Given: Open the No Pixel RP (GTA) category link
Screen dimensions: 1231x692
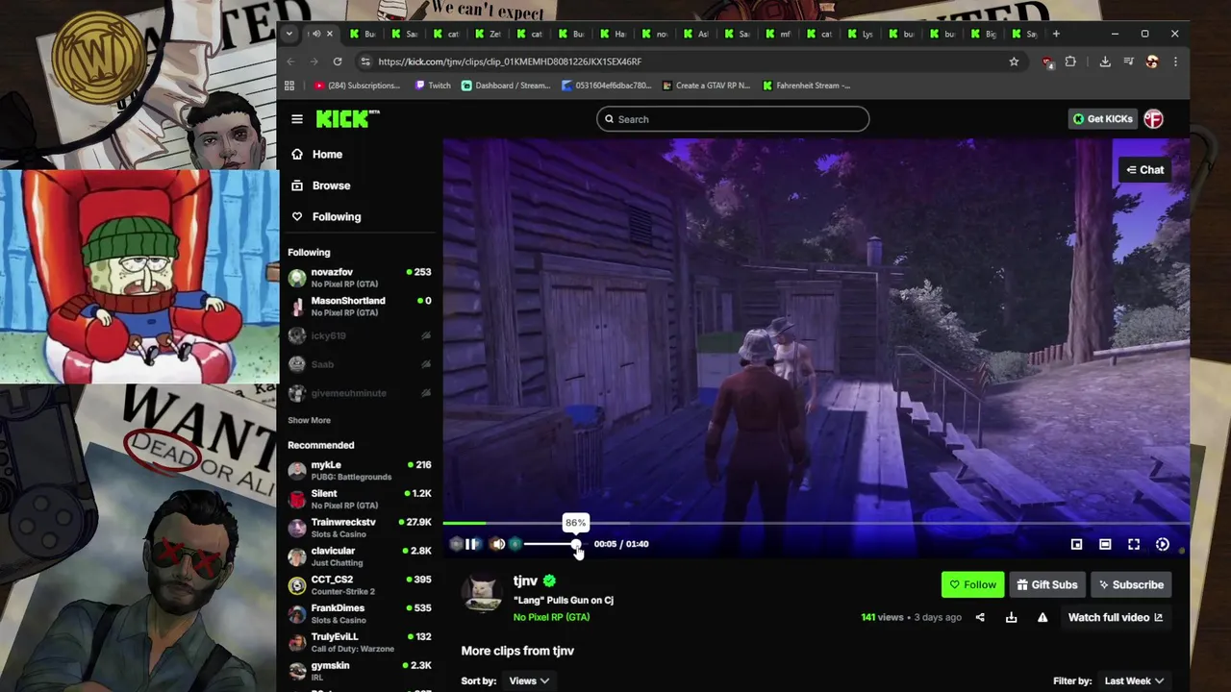Looking at the screenshot, I should [551, 617].
